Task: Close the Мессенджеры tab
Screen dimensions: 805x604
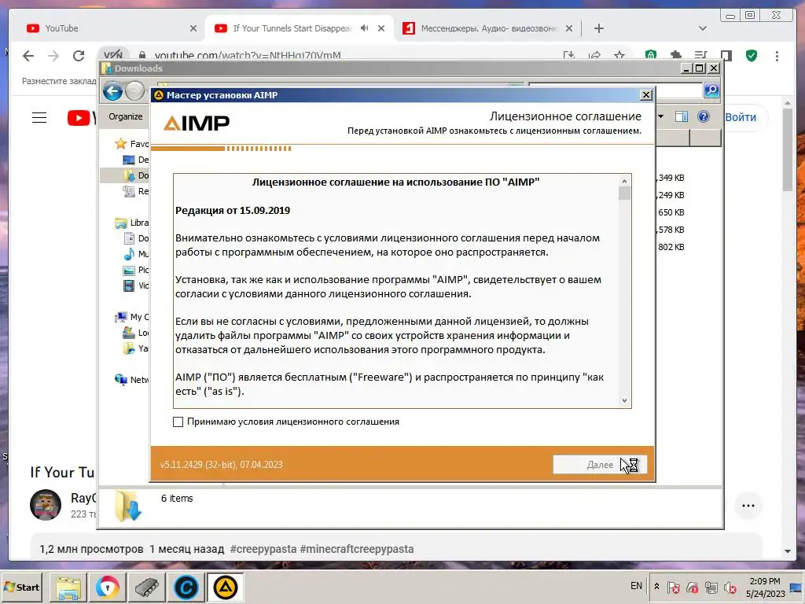Action: 569,28
